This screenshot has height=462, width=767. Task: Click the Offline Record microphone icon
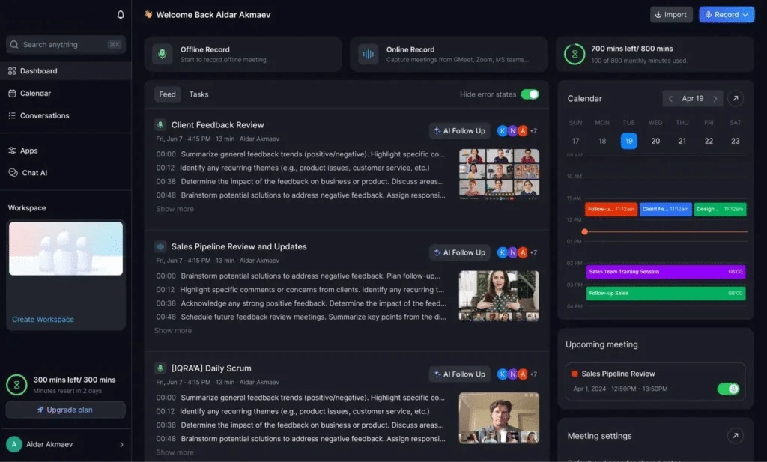point(161,54)
